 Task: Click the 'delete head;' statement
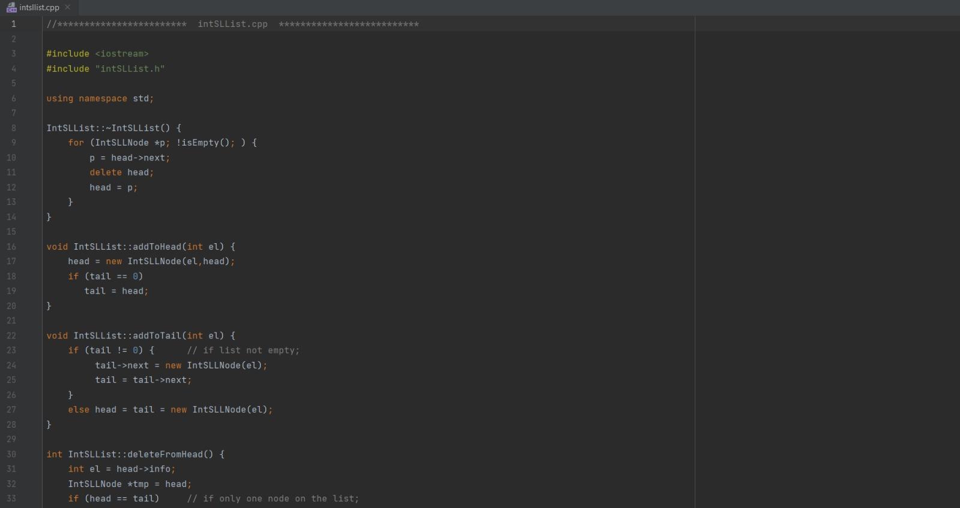pyautogui.click(x=122, y=173)
